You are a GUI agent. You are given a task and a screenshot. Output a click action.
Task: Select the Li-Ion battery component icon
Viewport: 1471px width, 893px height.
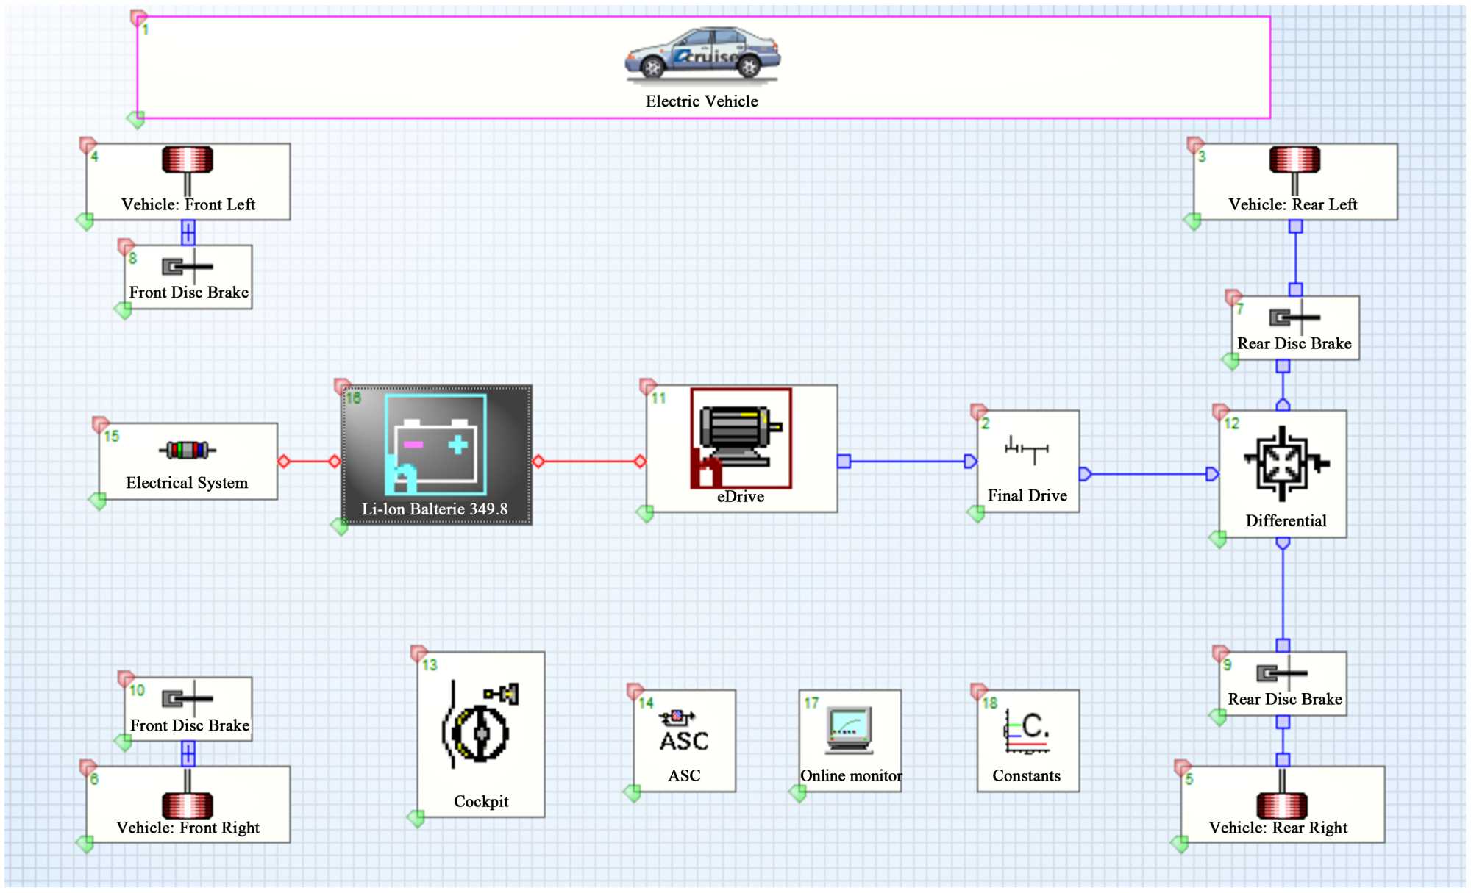pos(435,445)
